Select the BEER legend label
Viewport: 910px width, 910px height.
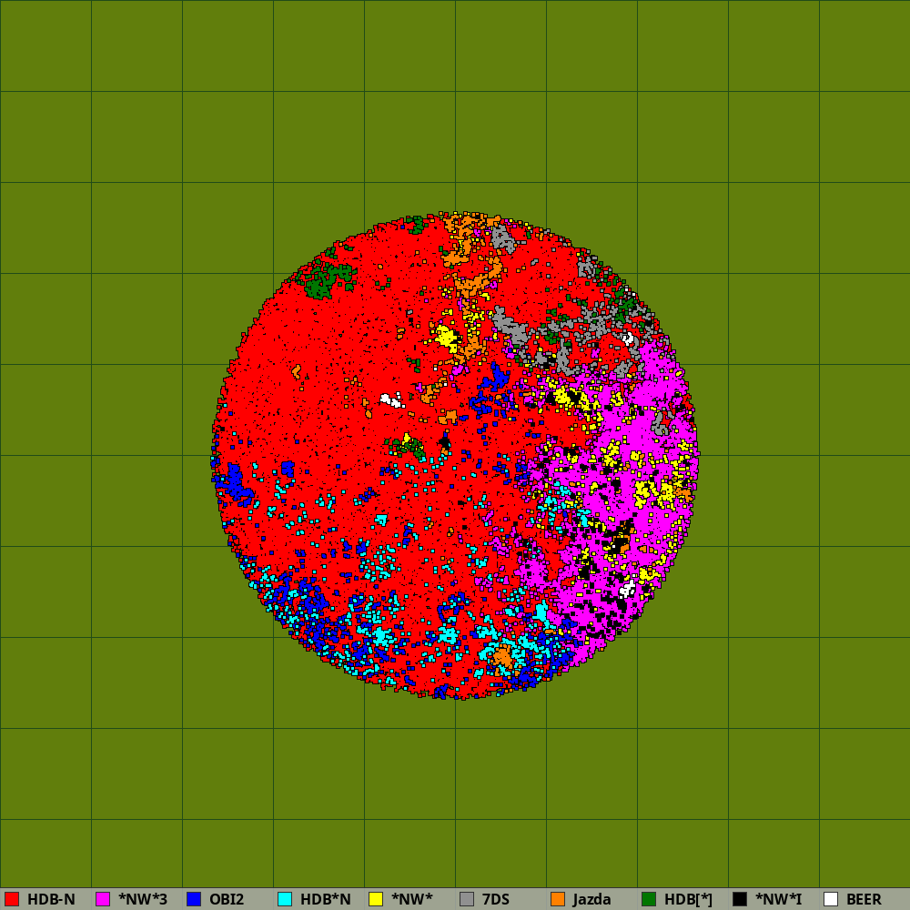point(864,900)
